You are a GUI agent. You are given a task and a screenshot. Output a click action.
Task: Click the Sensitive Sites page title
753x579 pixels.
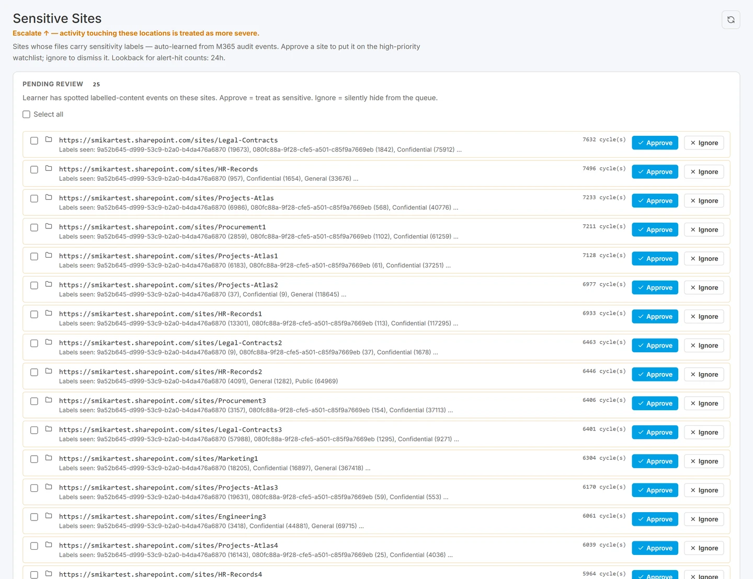click(x=57, y=18)
